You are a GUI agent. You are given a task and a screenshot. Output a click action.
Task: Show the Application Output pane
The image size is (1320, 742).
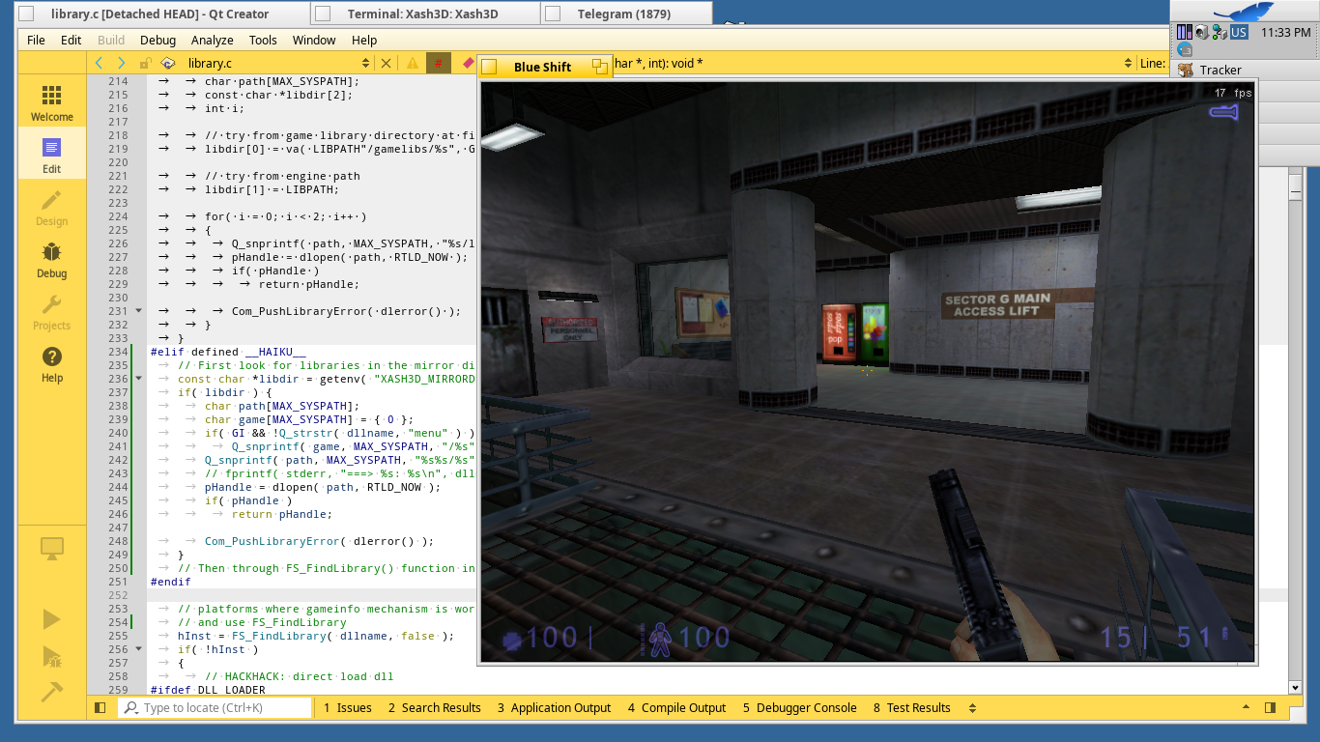click(554, 708)
